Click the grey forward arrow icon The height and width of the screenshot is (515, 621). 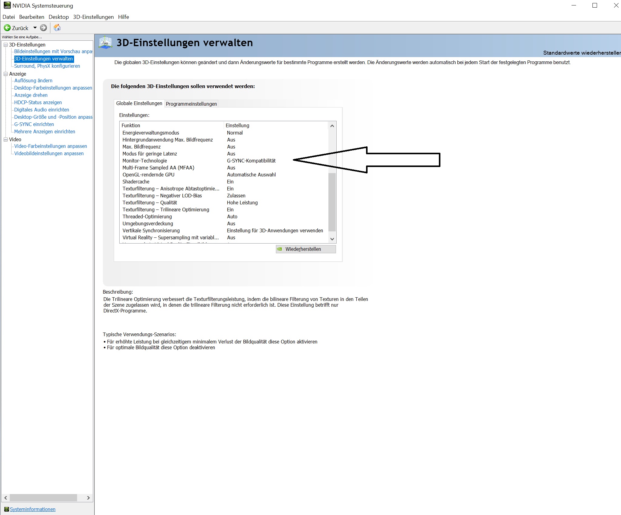(44, 28)
